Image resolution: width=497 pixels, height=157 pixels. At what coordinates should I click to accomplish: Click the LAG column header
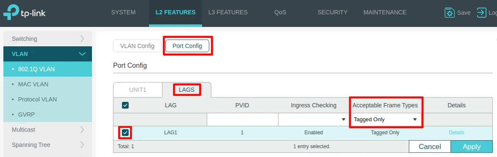(x=170, y=105)
